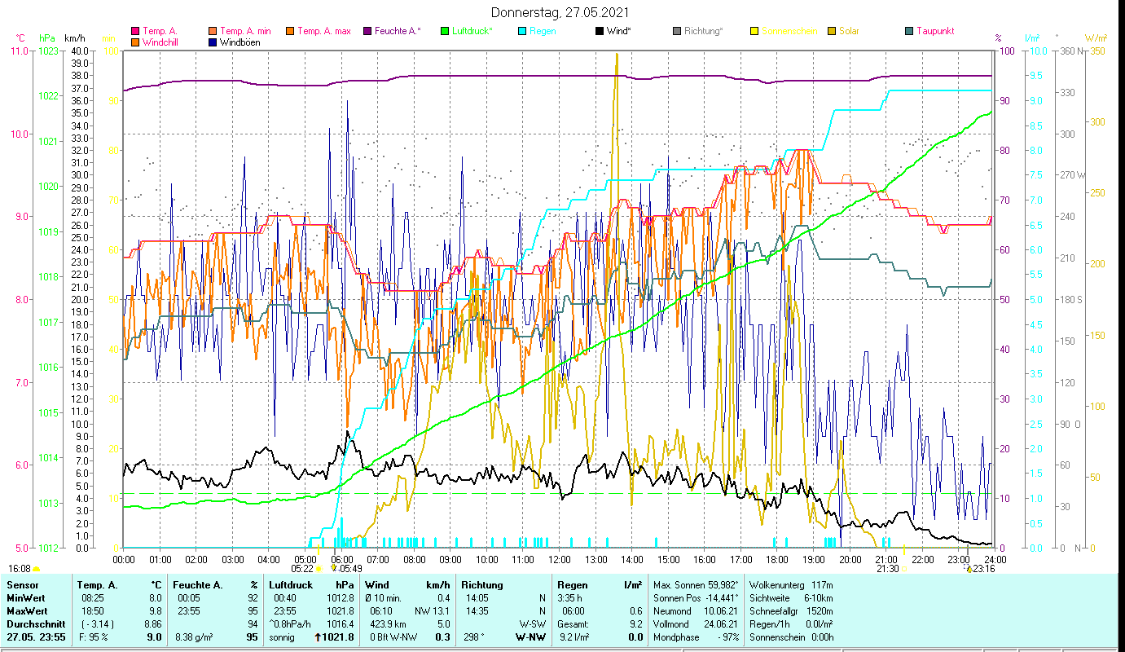Click the marker icon left of 23:16
Screen dimensions: 1125x652
[969, 569]
